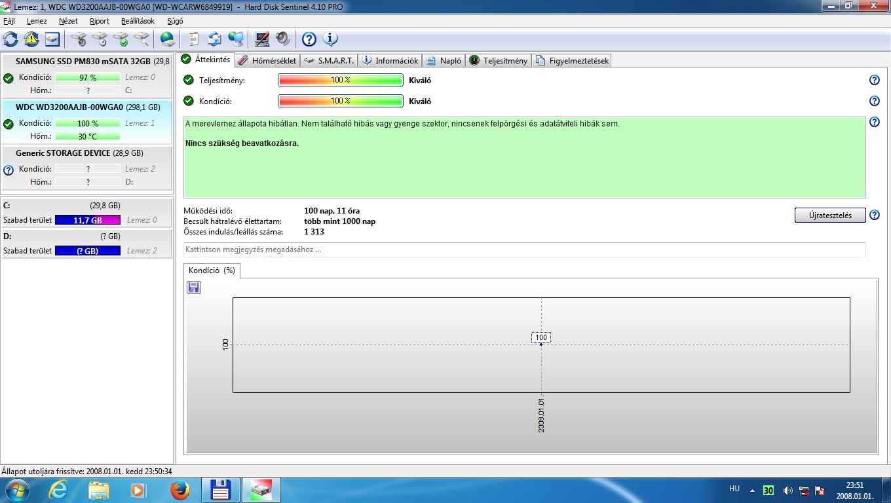
Task: Click the SAMSUNG SSD 97 % condition bar
Action: [88, 77]
